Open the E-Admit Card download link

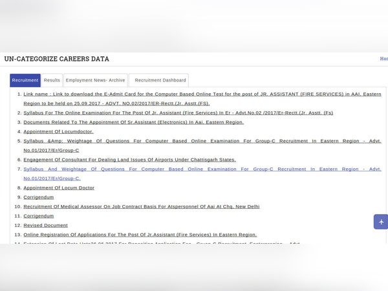tap(202, 99)
